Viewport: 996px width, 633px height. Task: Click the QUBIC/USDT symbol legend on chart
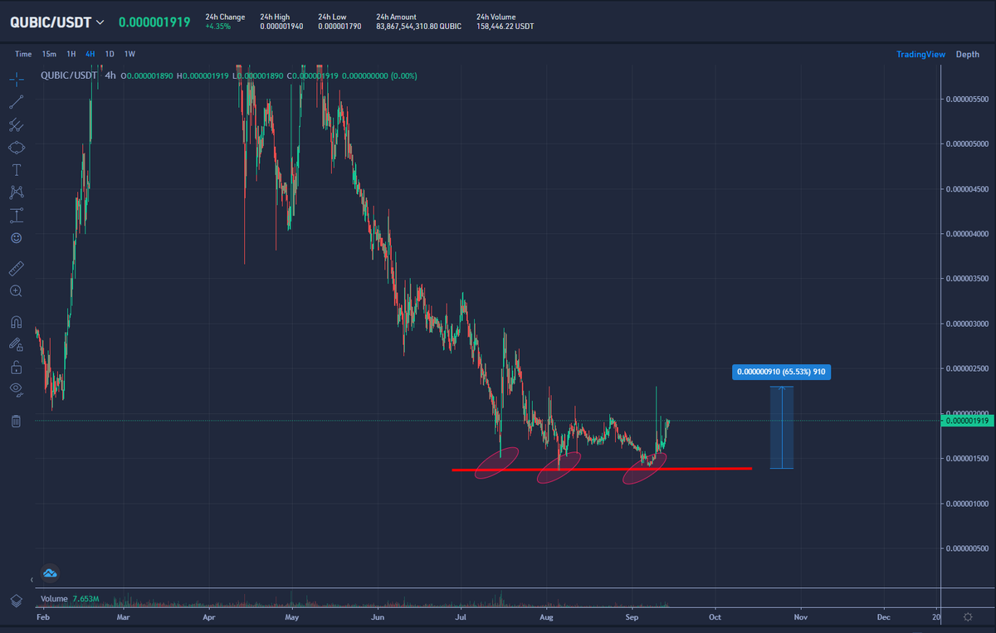click(68, 75)
